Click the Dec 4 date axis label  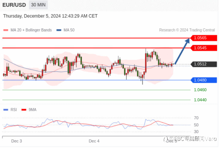[x=94, y=141]
